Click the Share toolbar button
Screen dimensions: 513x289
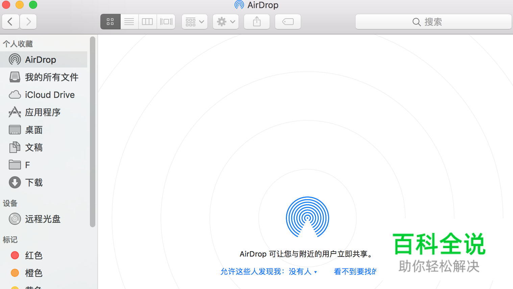click(257, 22)
